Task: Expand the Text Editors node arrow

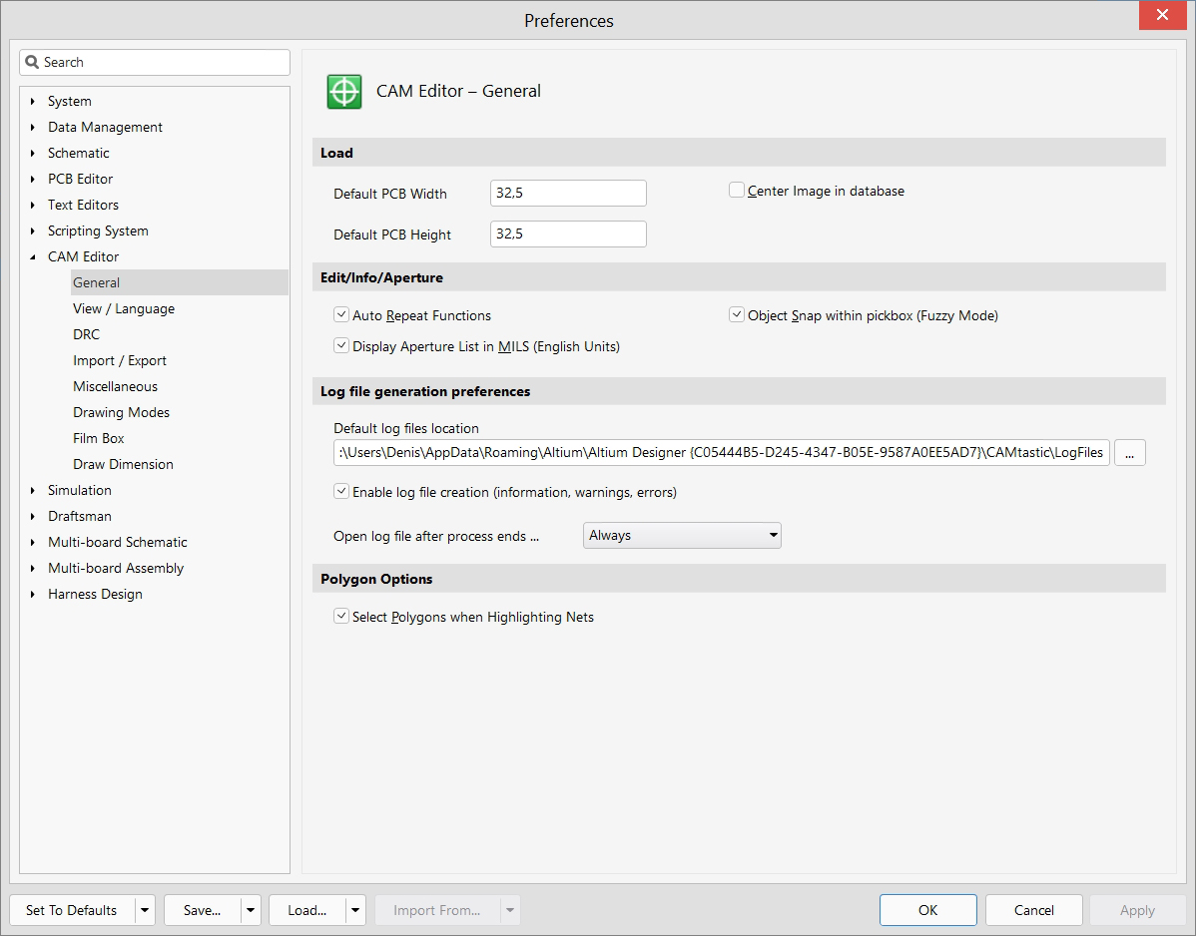Action: [33, 205]
